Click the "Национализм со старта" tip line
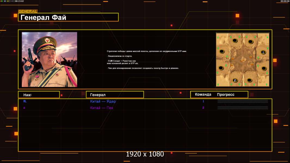The height and width of the screenshot is (163, 290). (119, 56)
